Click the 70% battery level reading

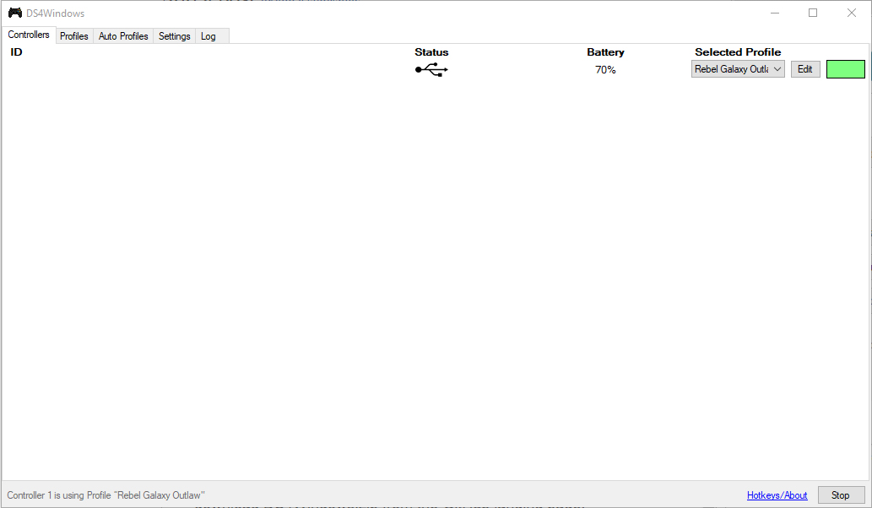(605, 70)
